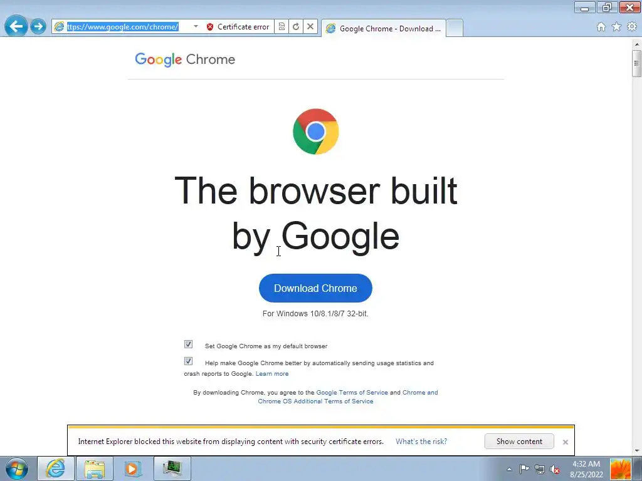
Task: Uncheck sending usage statistics and crash reports
Action: click(188, 361)
